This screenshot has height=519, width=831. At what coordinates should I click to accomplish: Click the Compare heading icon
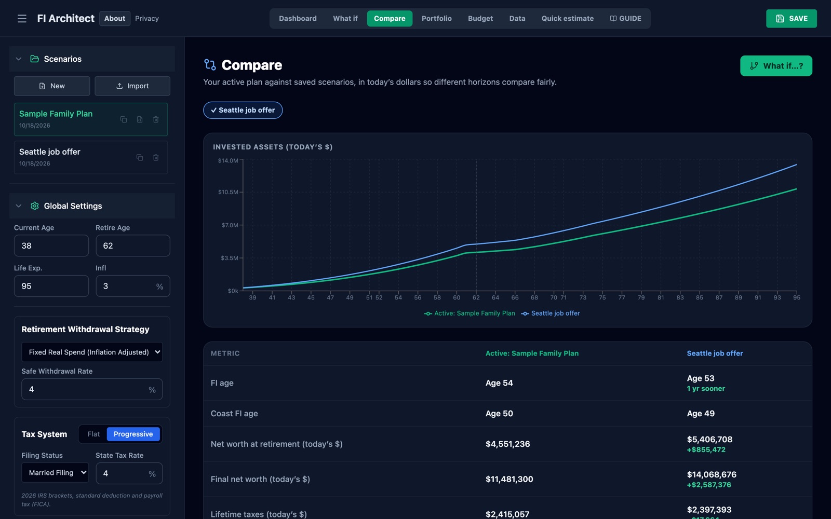coord(210,64)
